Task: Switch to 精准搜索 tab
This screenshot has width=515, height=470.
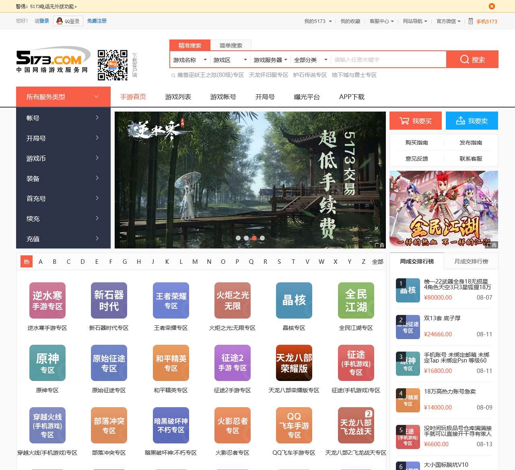Action: click(190, 45)
